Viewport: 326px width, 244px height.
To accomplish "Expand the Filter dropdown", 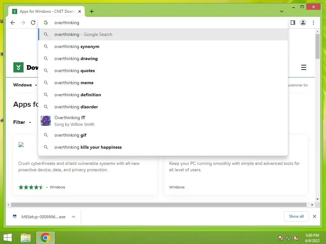I will [22, 122].
